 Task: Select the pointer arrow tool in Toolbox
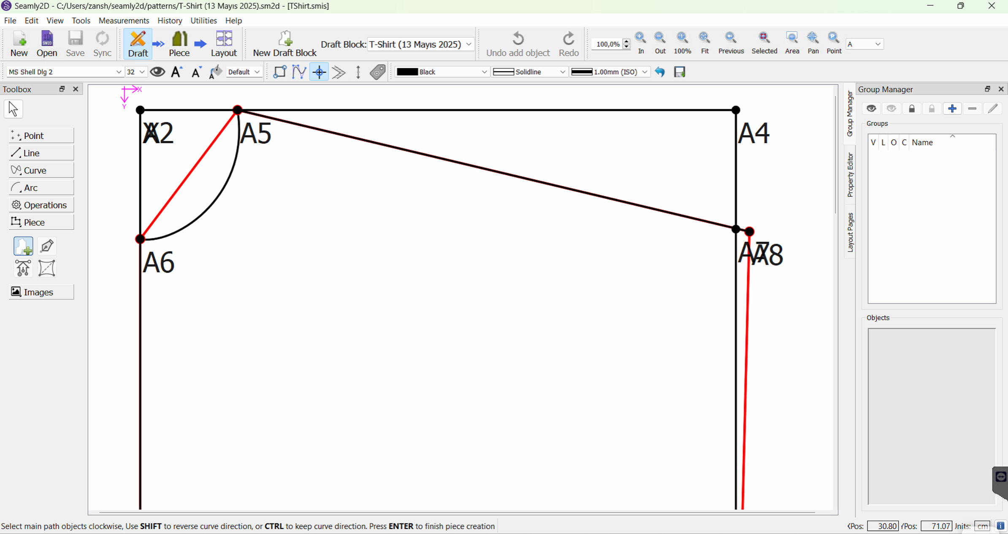[x=13, y=109]
